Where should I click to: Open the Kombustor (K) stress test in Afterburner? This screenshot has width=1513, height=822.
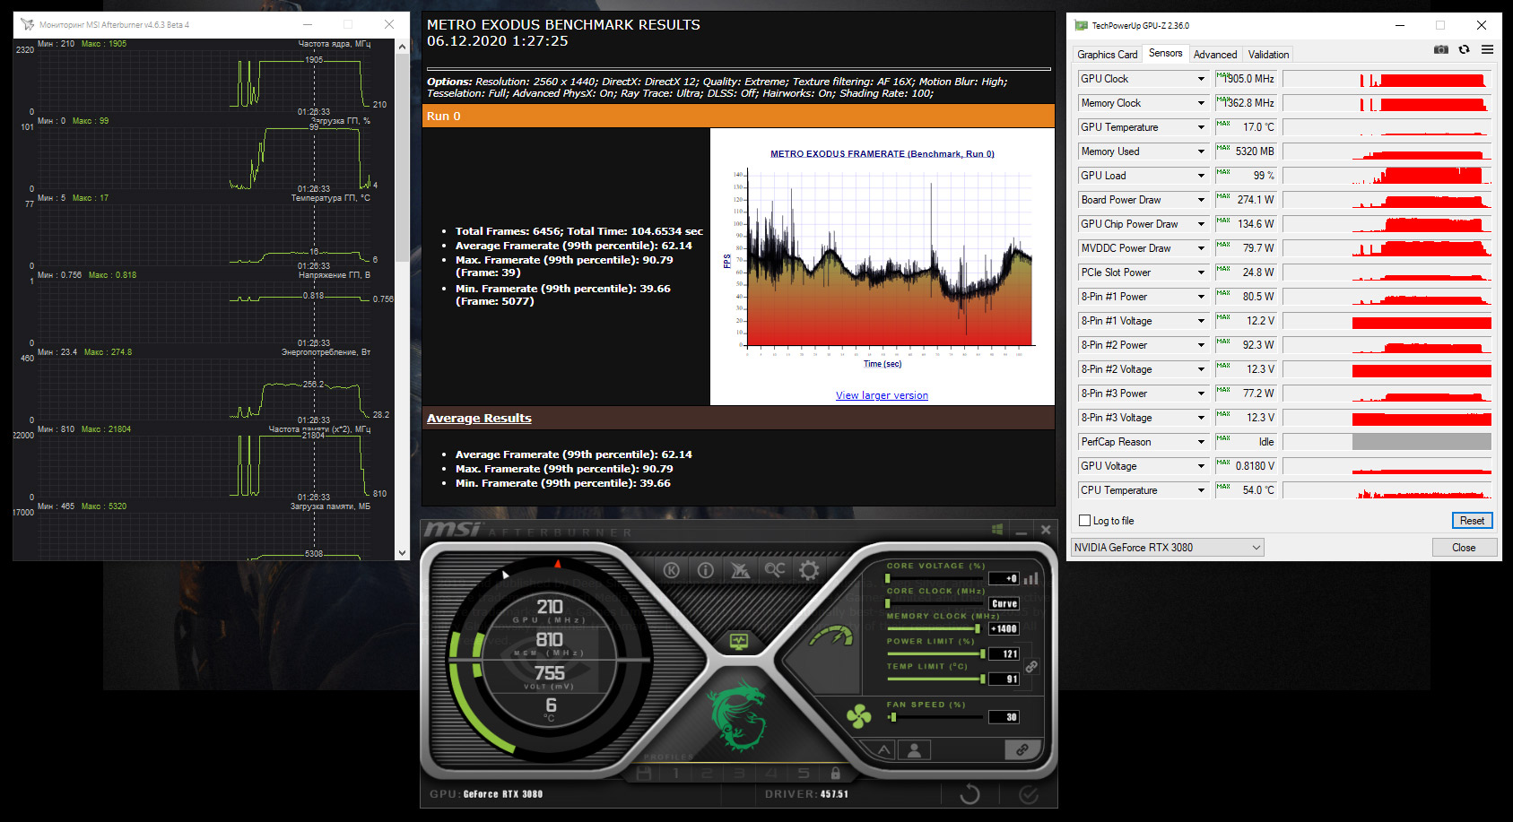pyautogui.click(x=672, y=570)
